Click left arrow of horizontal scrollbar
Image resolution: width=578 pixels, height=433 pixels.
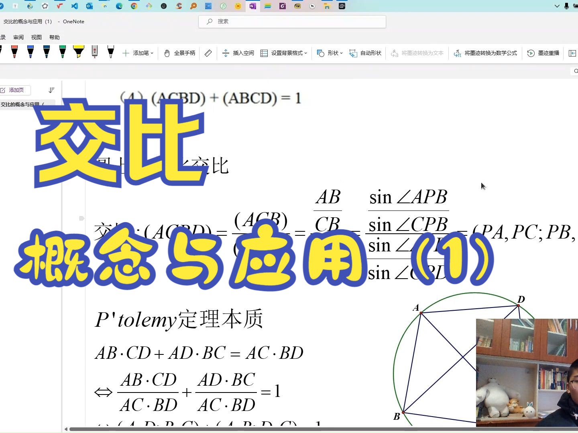tap(66, 429)
